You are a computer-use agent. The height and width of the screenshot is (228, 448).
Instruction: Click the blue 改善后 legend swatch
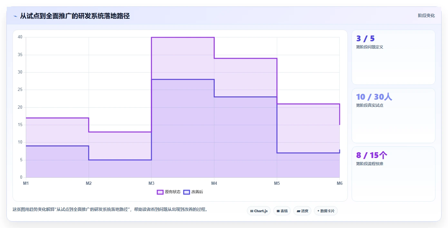186,192
